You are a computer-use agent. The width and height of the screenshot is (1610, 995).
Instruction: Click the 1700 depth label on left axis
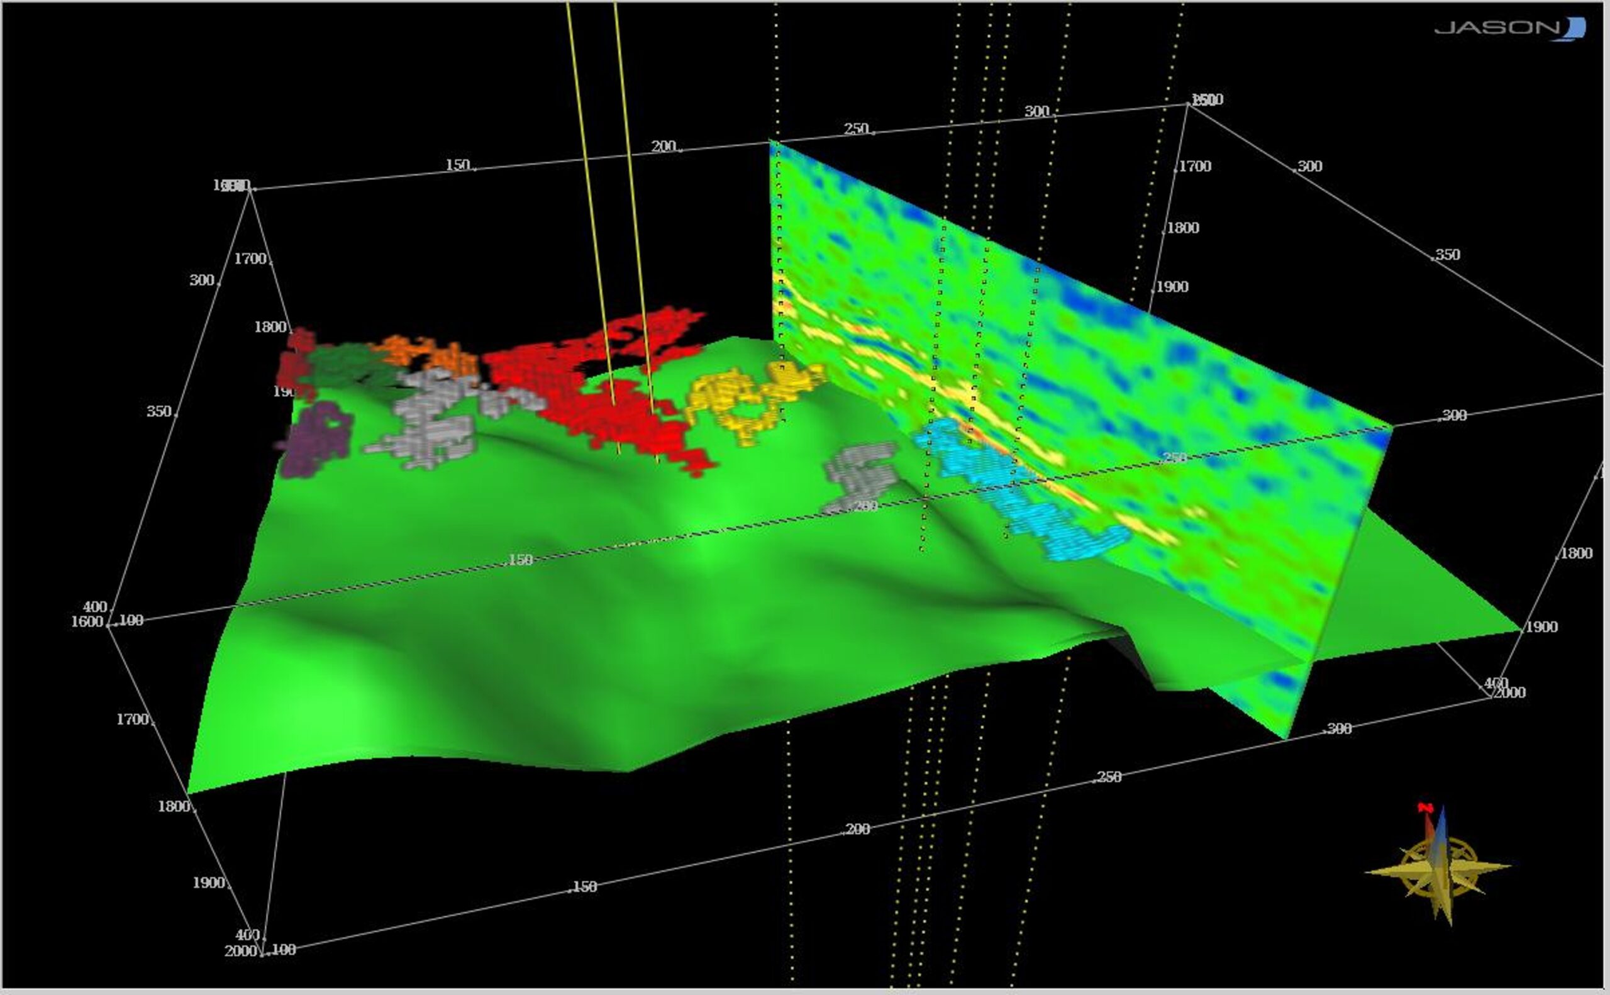pos(132,720)
